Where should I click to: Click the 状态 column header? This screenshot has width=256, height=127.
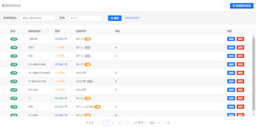point(13,31)
